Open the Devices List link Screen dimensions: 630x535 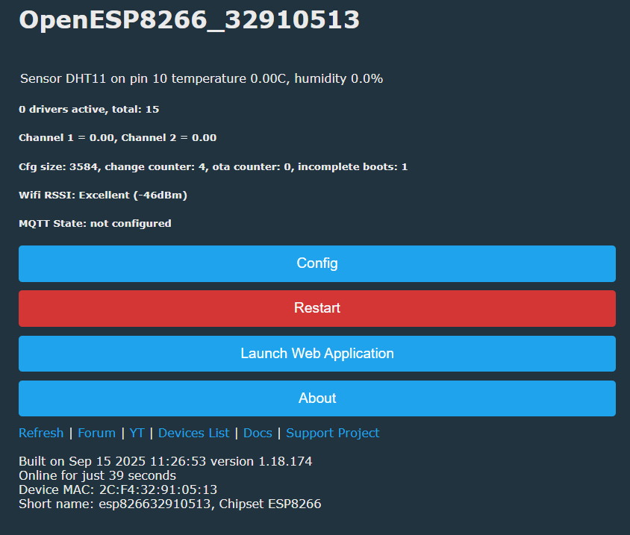point(193,433)
